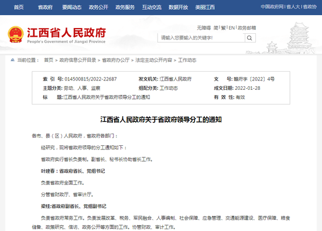Select 组配分类 value 工作动态
Screen dimensions: 322x231
coord(169,88)
